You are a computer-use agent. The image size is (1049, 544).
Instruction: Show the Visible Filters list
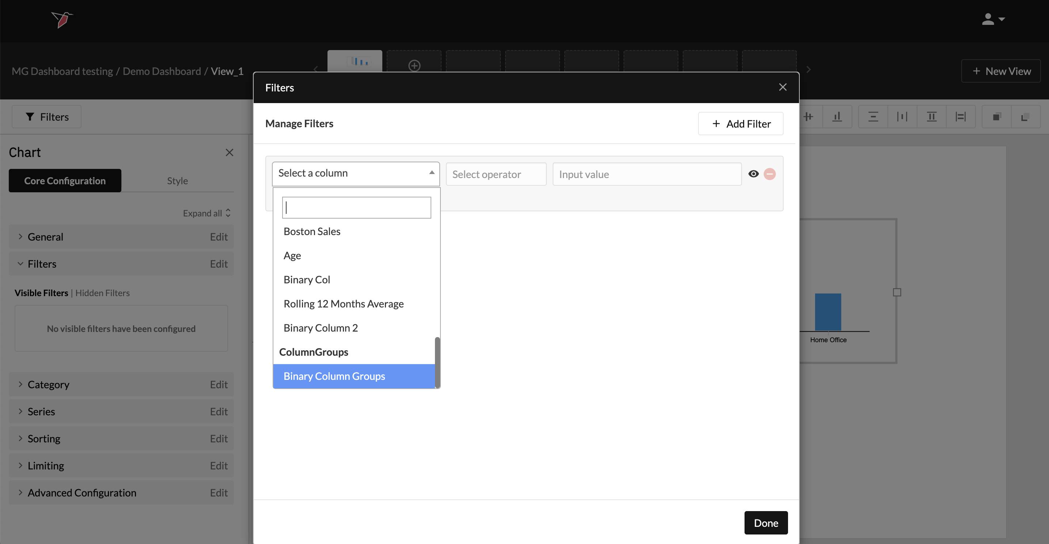pyautogui.click(x=41, y=293)
